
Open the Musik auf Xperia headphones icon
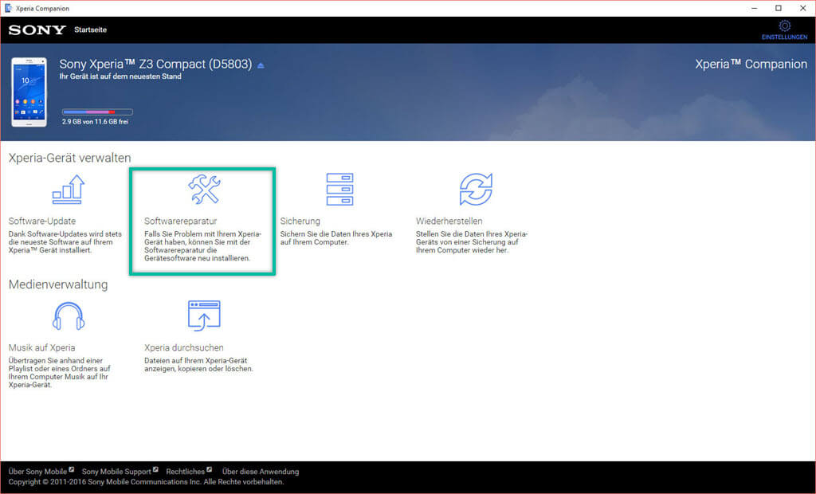[x=69, y=316]
